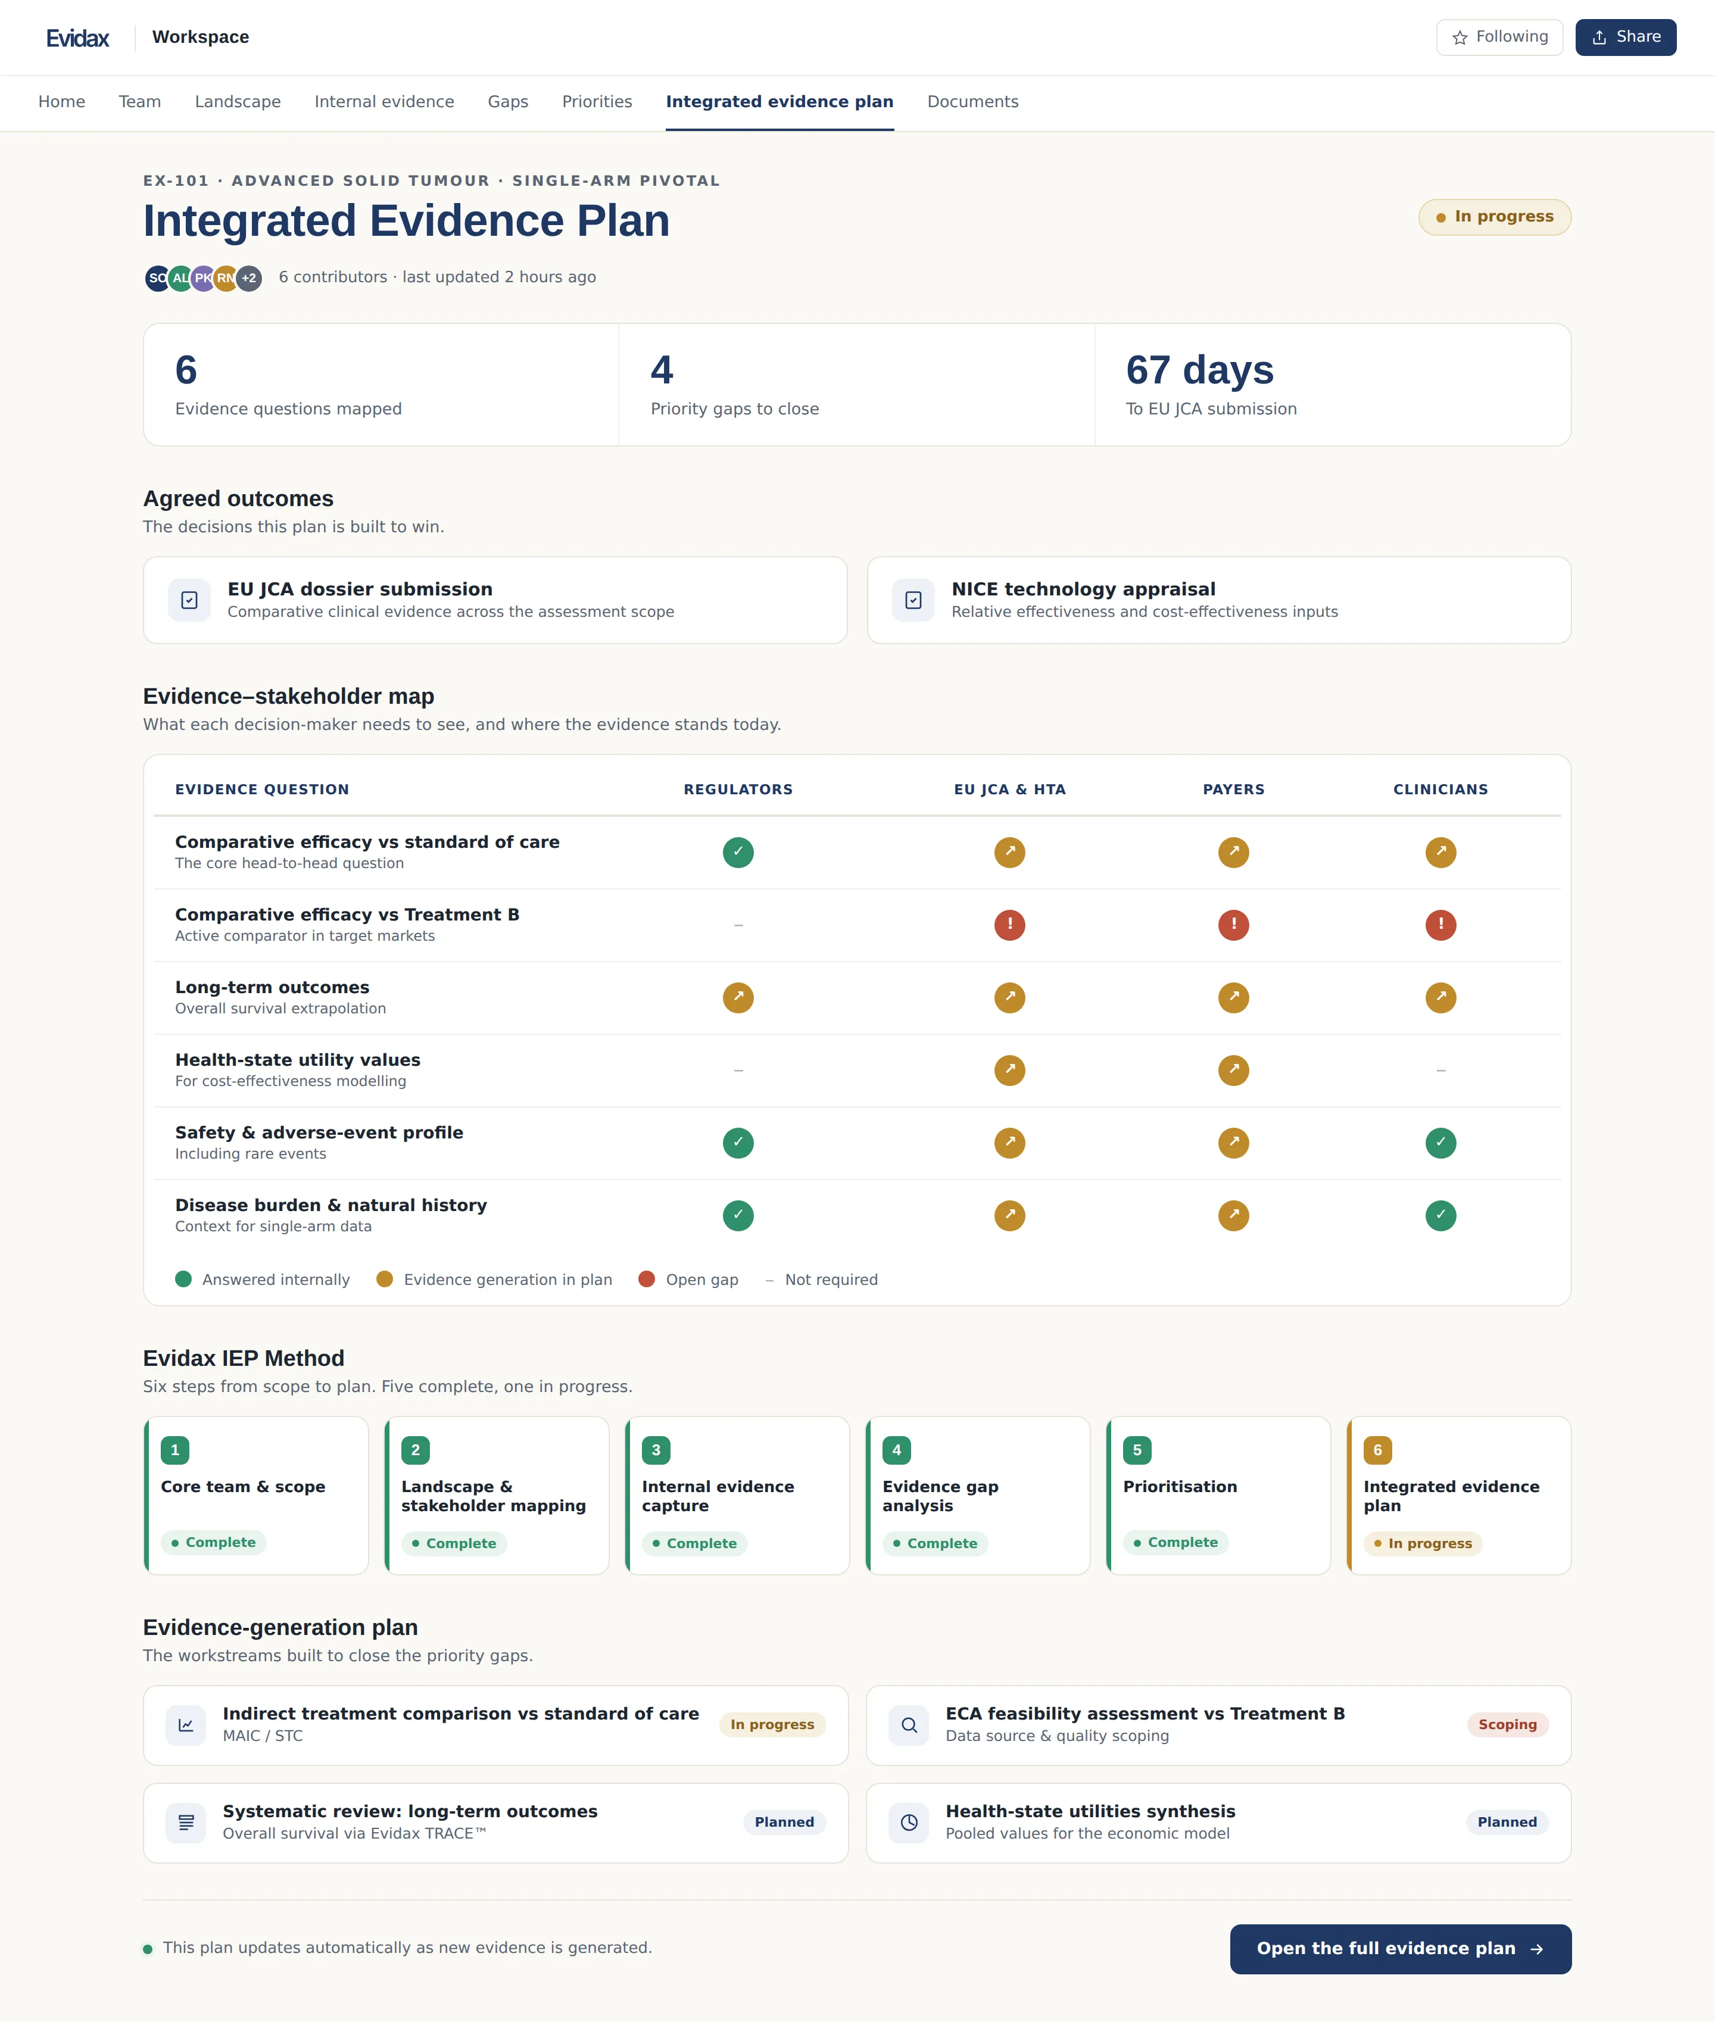
Task: Click the upload icon on the Share button
Action: click(1599, 38)
